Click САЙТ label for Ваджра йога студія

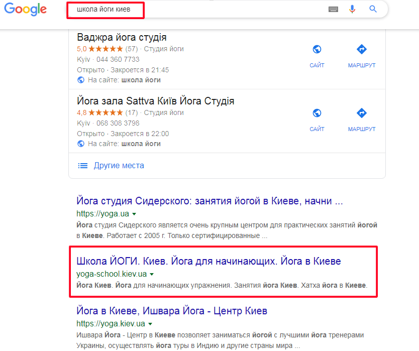[x=317, y=65]
